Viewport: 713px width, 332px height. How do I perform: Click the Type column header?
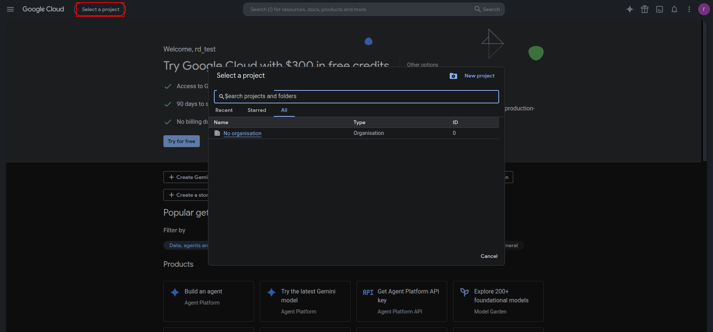pyautogui.click(x=359, y=122)
